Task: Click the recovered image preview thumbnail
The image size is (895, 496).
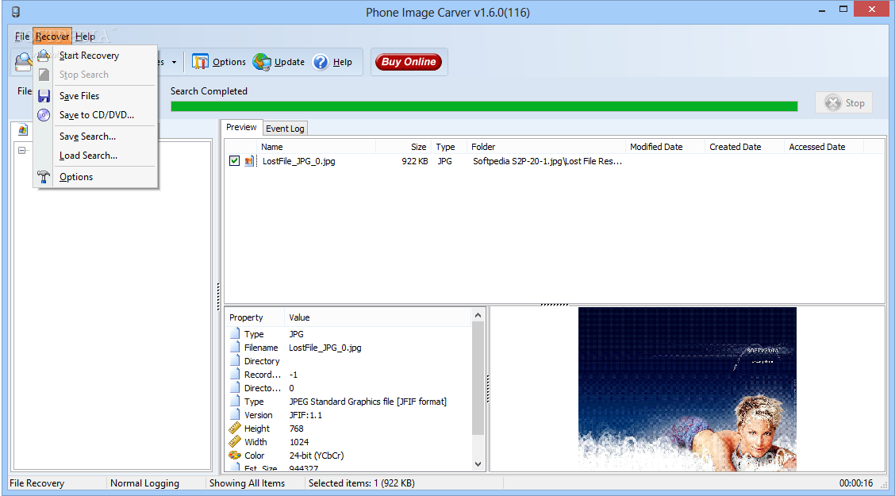Action: (x=687, y=390)
